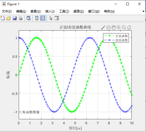
Task: Click the New Figure toolbar icon
Action: (x=3, y=18)
